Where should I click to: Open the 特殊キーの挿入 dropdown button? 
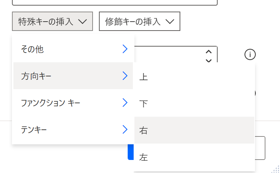(52, 21)
